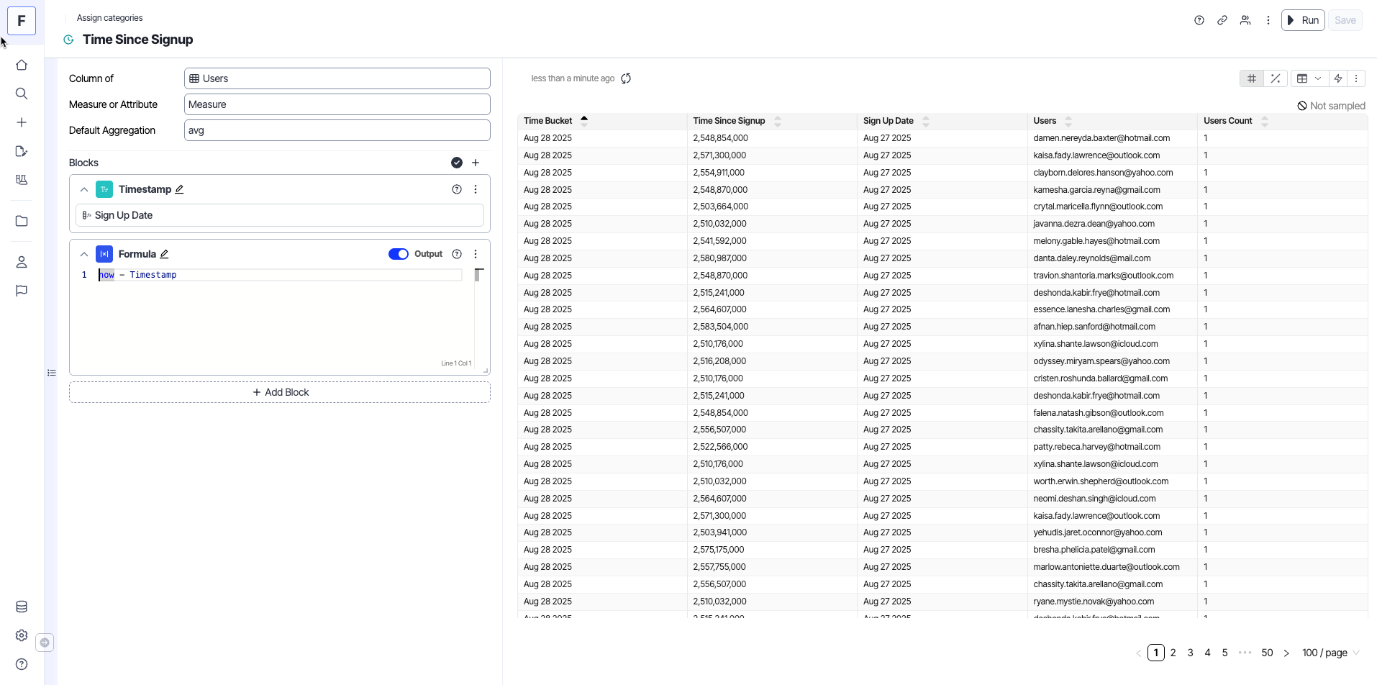
Task: Click the Default Aggregation input field
Action: tap(337, 130)
